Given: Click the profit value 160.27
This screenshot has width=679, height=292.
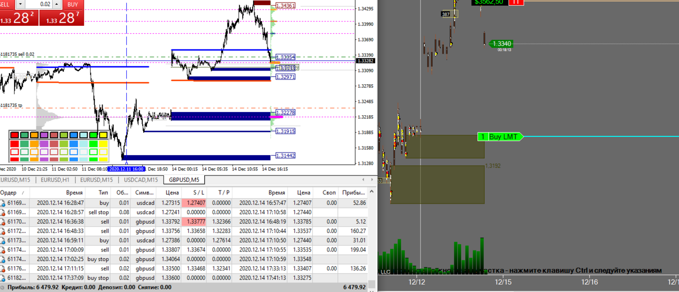Looking at the screenshot, I should pyautogui.click(x=357, y=231).
